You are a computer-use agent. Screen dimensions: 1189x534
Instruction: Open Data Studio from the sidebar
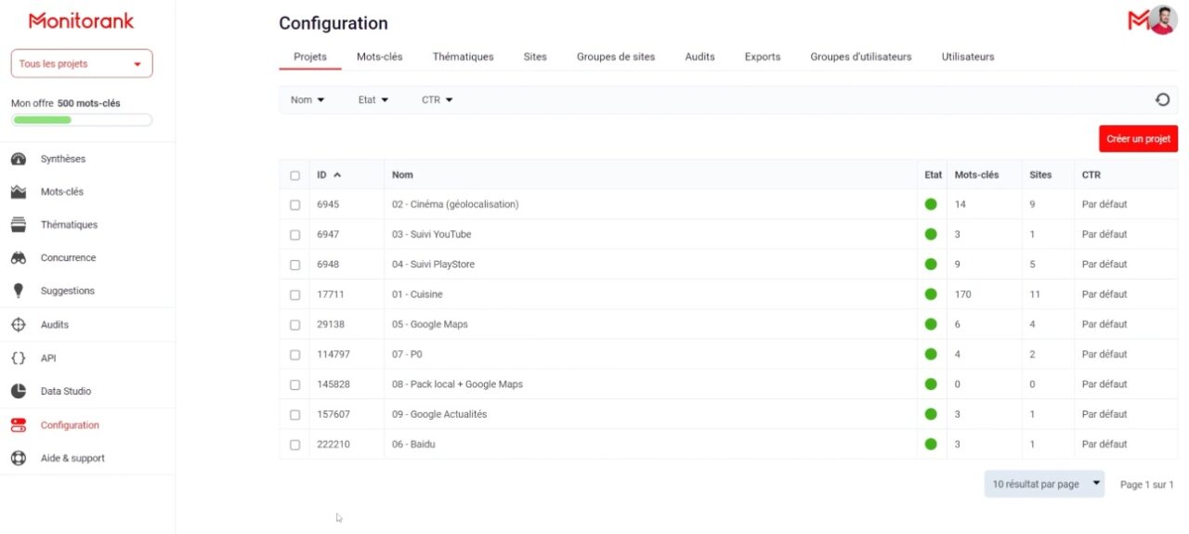66,391
